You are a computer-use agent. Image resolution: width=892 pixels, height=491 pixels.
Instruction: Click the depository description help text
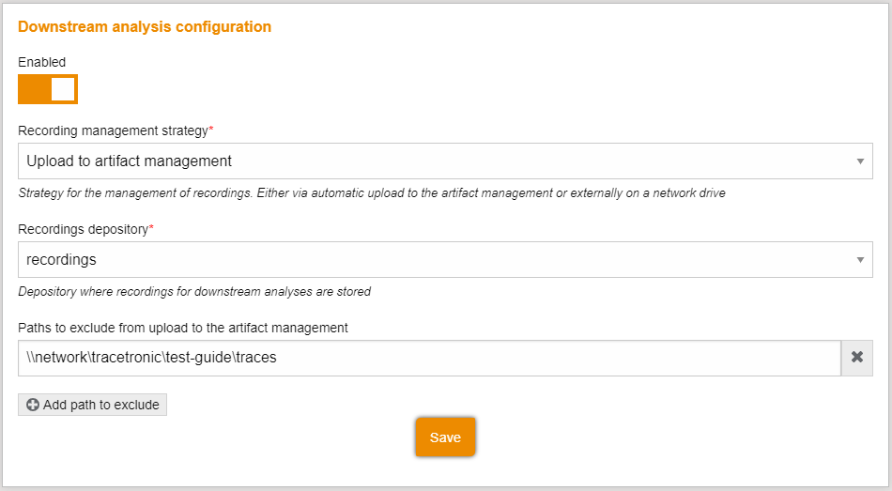point(194,292)
